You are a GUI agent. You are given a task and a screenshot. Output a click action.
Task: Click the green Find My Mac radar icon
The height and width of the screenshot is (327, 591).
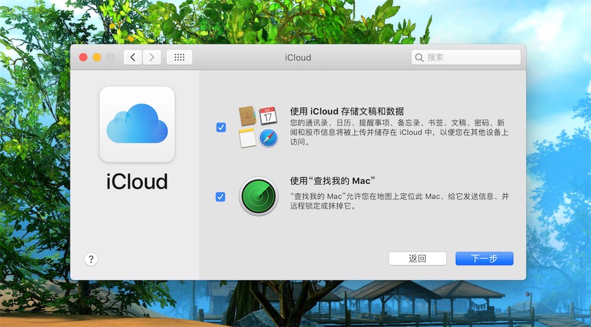[x=259, y=196]
